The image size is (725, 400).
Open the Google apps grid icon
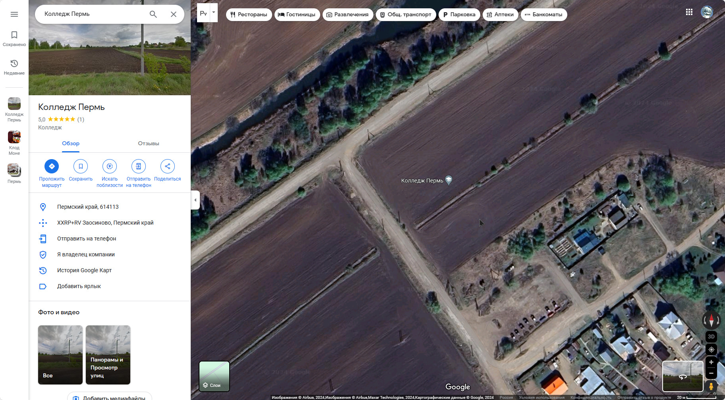[x=689, y=12]
